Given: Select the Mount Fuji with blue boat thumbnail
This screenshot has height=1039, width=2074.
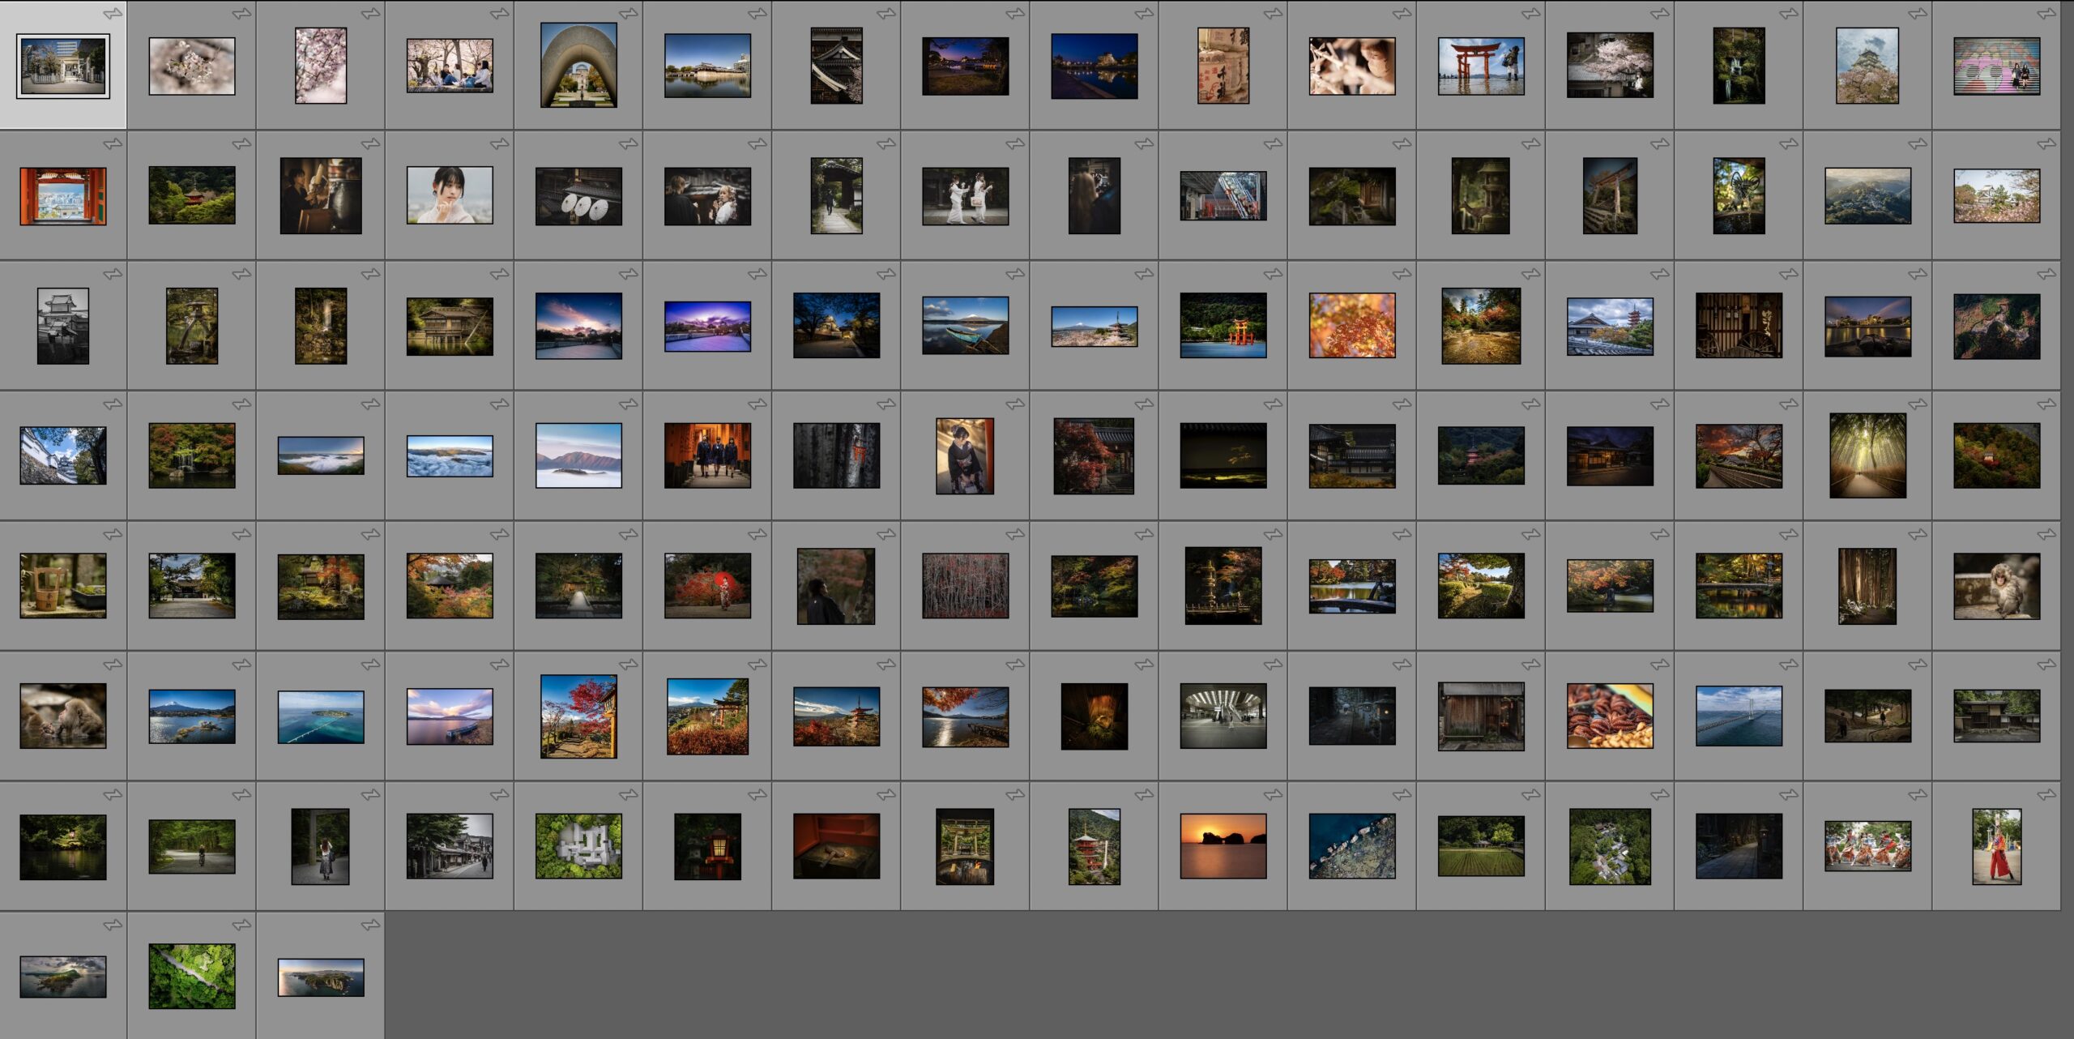Looking at the screenshot, I should pos(965,326).
